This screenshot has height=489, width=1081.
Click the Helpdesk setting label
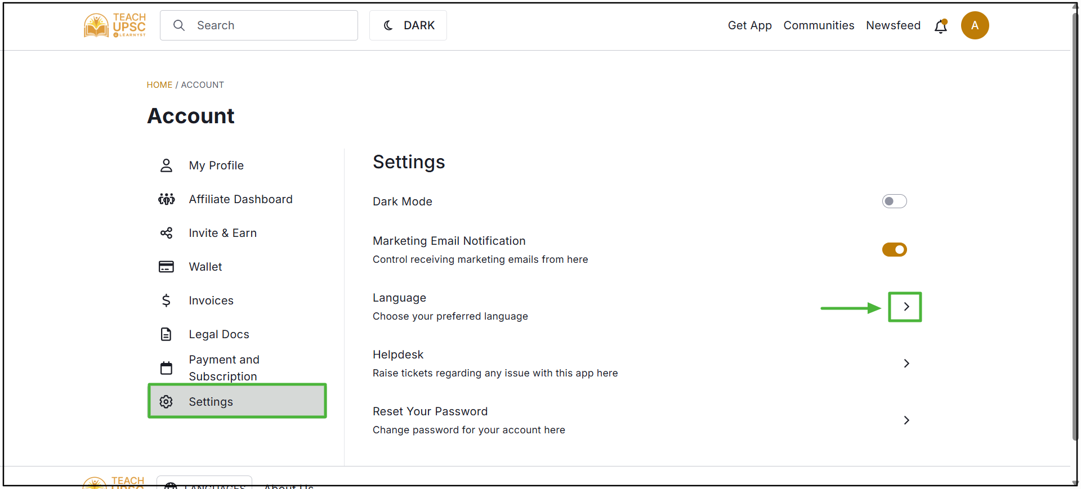coord(398,355)
